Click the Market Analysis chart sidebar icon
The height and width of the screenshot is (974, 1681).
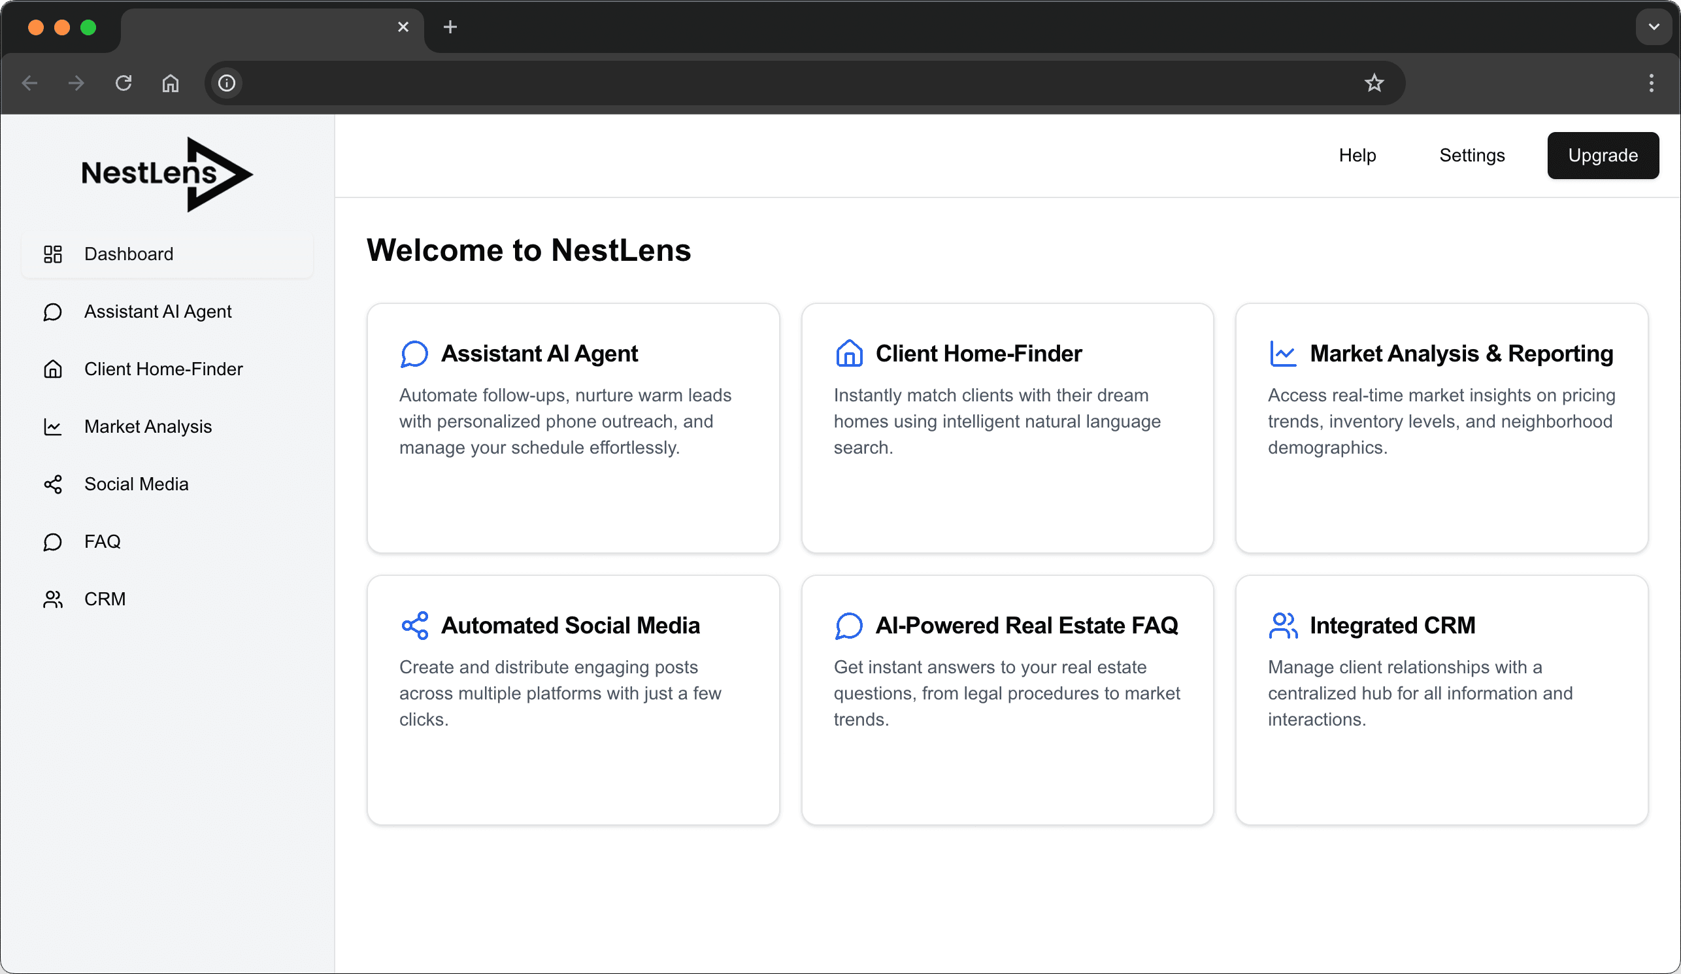pyautogui.click(x=53, y=426)
